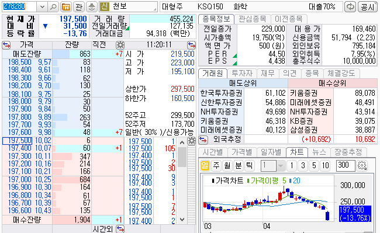
Task: Click the 300 bar count field
Action: click(346, 165)
